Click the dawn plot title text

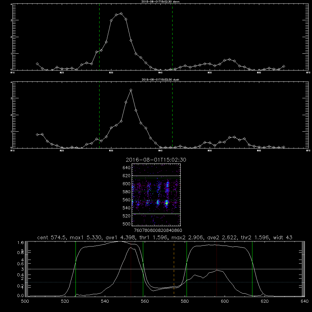(x=160, y=2)
